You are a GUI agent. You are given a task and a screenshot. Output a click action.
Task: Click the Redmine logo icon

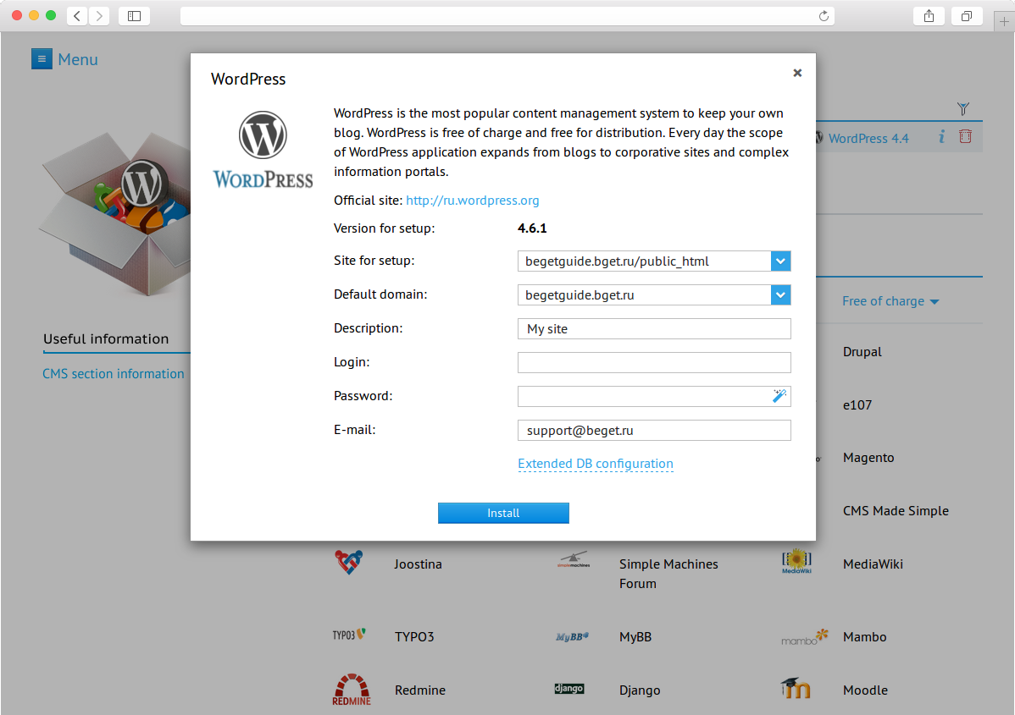click(352, 690)
